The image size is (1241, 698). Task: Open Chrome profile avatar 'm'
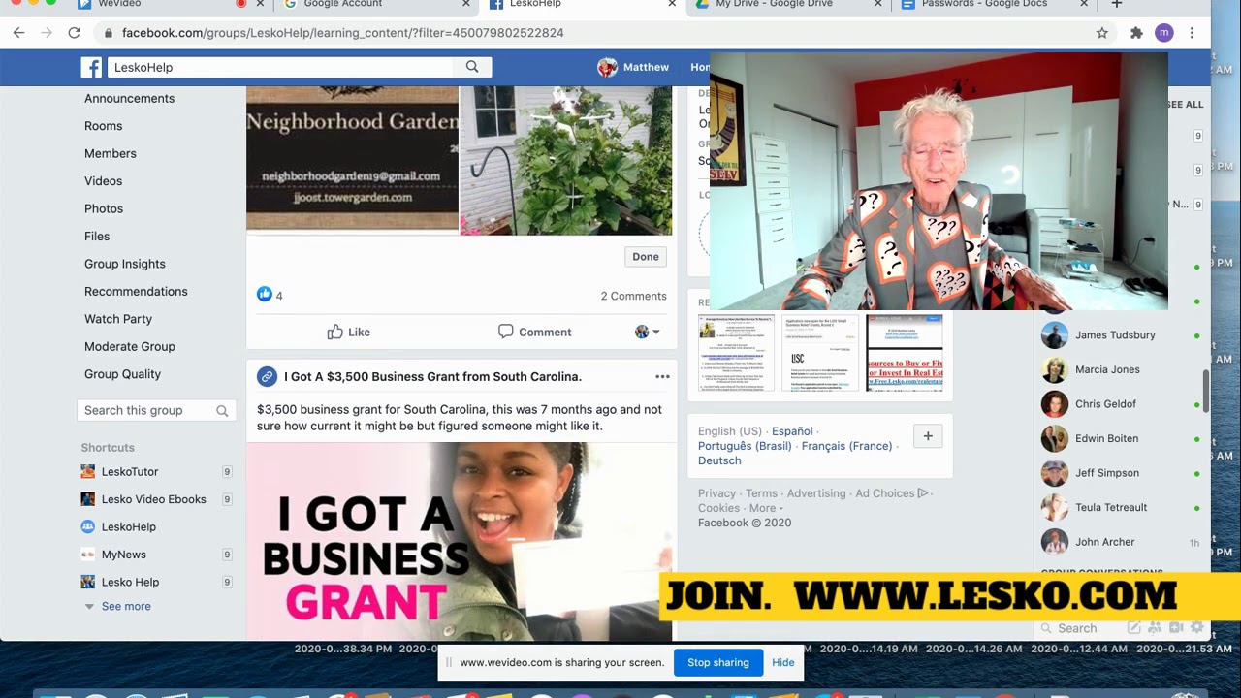1164,33
